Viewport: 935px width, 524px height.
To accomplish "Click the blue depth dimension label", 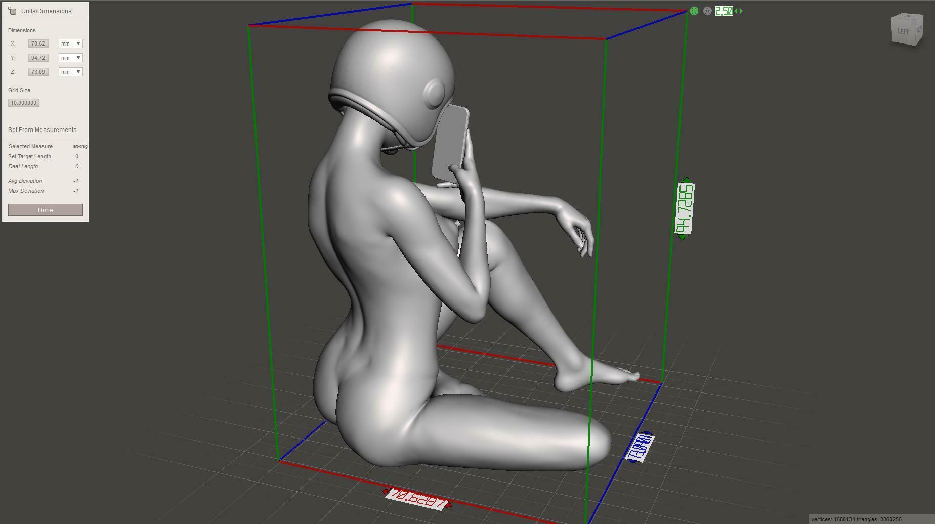I will [x=640, y=447].
